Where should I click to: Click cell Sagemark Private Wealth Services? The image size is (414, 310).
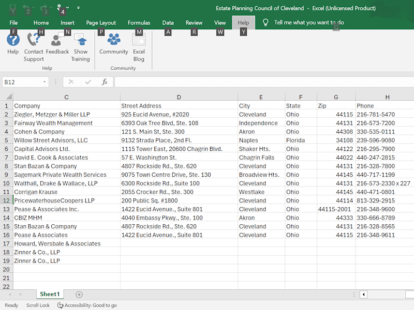point(67,175)
